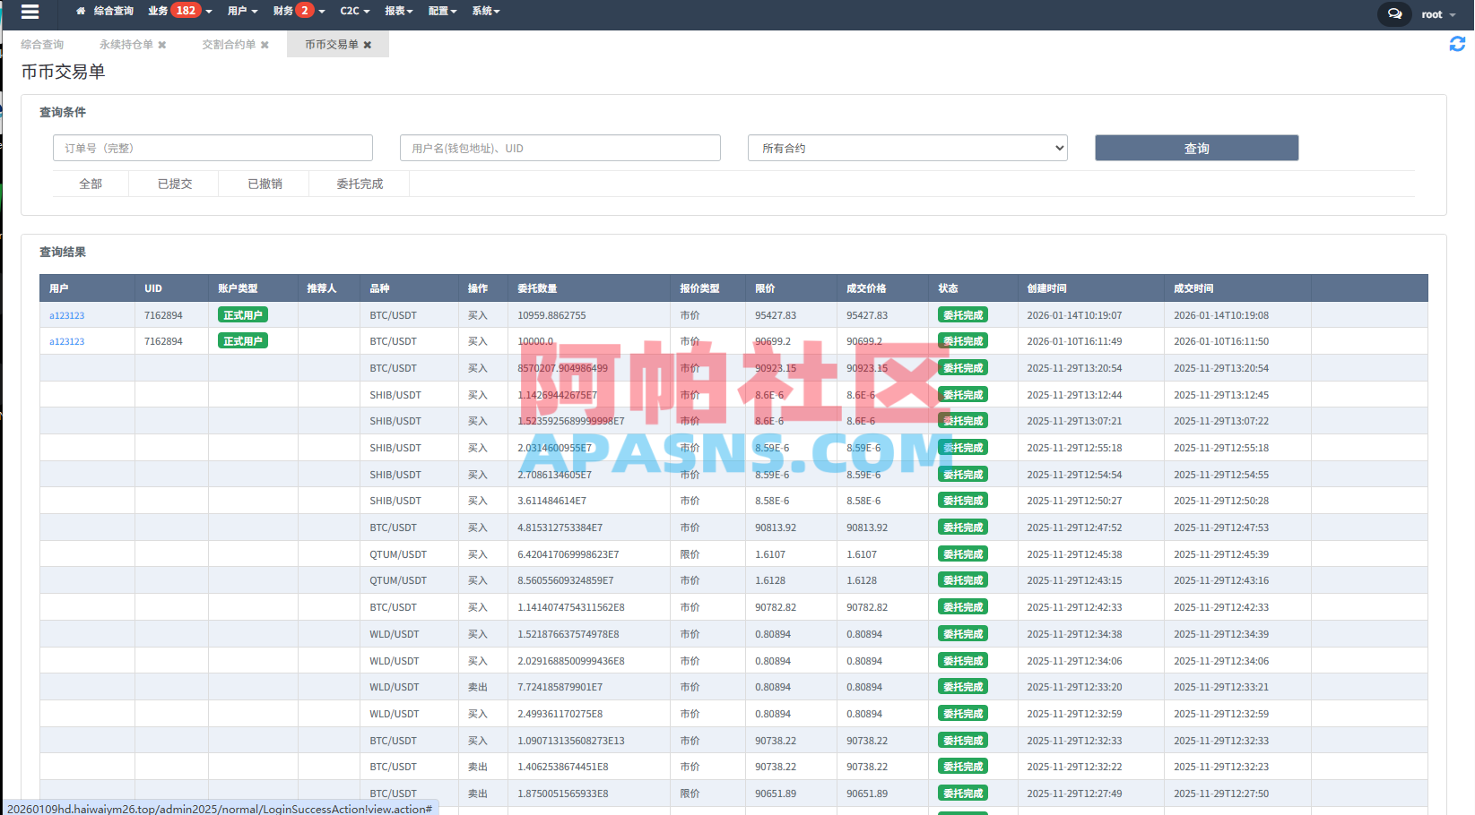Filter orders by 委托完成

(x=360, y=184)
